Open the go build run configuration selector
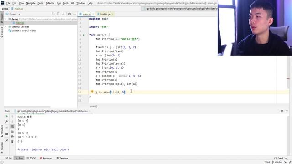The image size is (292, 164). point(179,9)
